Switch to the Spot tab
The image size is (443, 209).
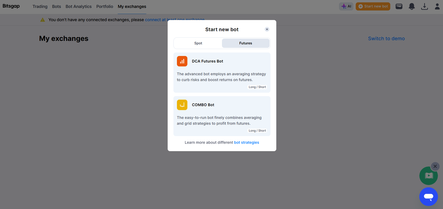[x=198, y=43]
